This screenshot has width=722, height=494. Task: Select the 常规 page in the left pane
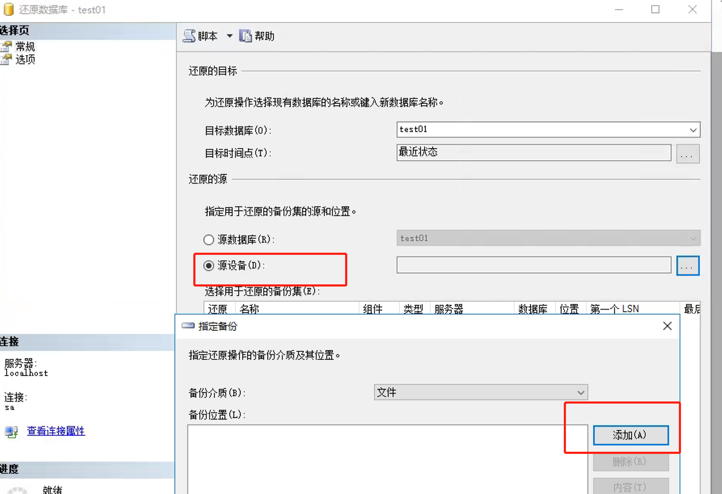coord(25,46)
